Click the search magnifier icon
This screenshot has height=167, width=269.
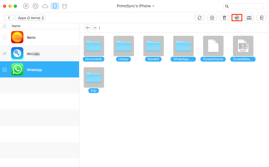[x=227, y=6]
